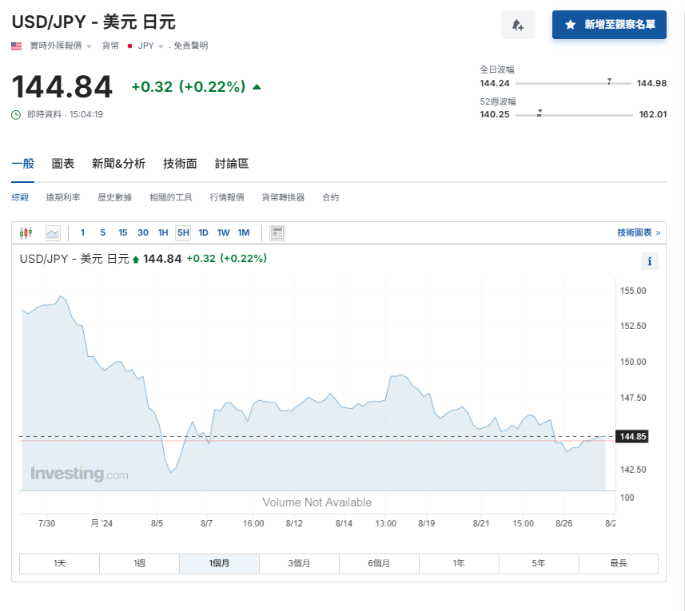The height and width of the screenshot is (611, 685).
Task: Select the 1D chart interval
Action: [203, 233]
